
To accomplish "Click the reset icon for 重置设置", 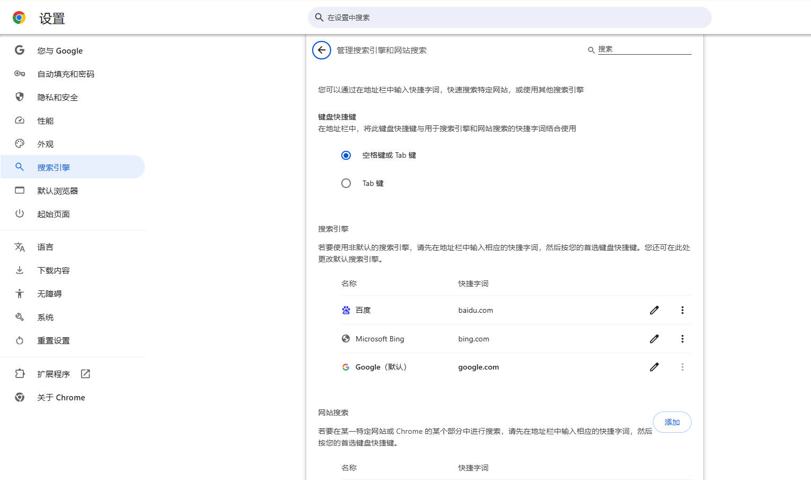I will click(20, 340).
